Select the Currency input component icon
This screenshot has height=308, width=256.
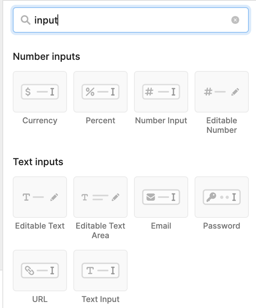[x=40, y=92]
